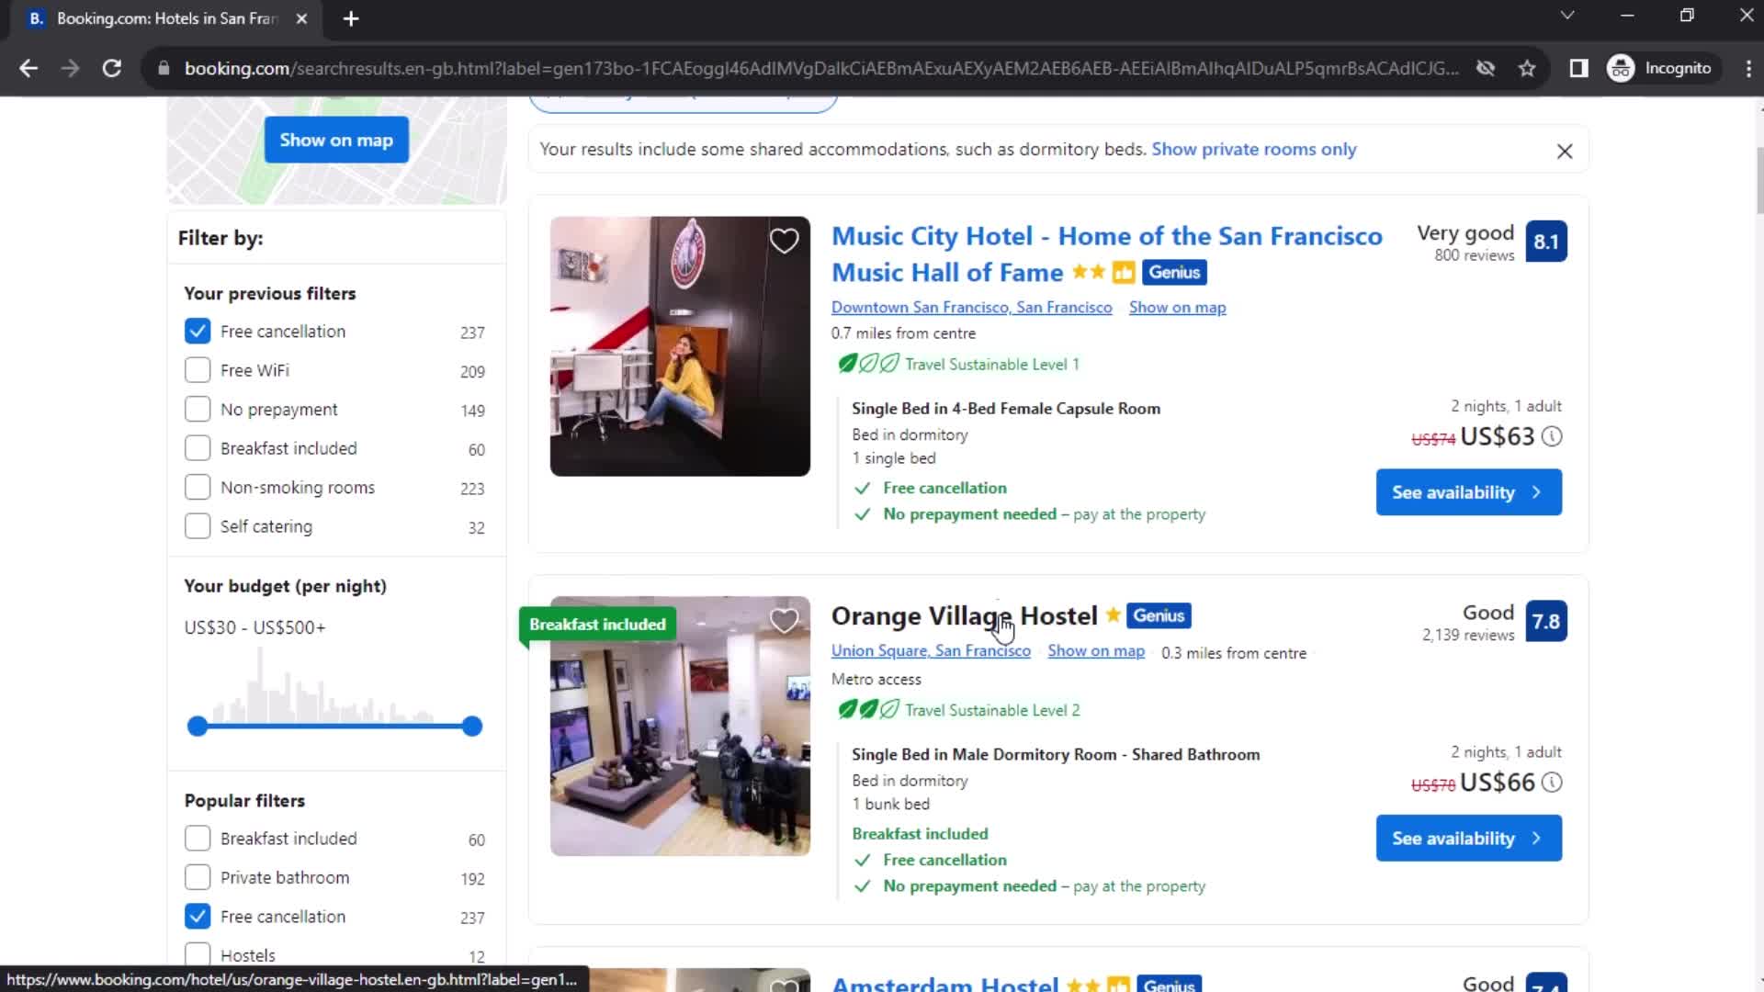1764x992 pixels.
Task: Go back to previous page
Action: pos(28,68)
